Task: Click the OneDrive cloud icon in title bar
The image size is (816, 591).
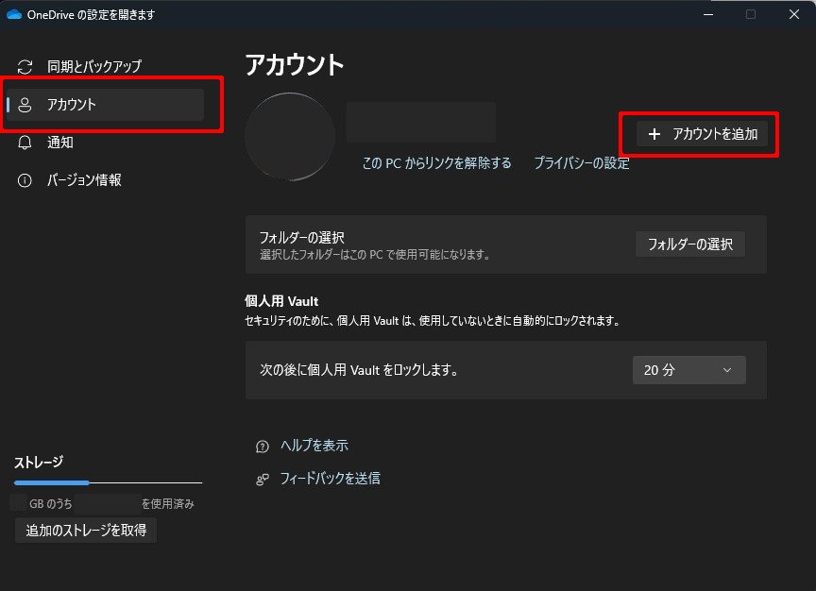Action: (x=13, y=14)
